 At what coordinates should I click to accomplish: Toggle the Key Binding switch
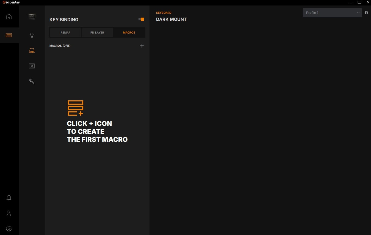point(141,19)
